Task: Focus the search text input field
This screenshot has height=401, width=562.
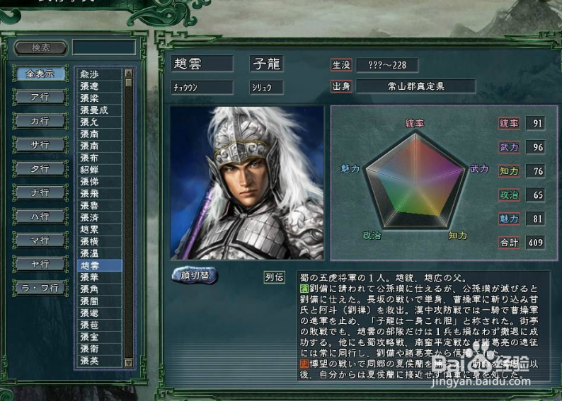Action: tap(104, 47)
